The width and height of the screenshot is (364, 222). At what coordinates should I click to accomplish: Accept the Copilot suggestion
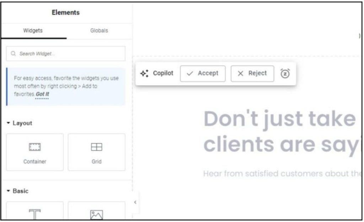click(203, 74)
